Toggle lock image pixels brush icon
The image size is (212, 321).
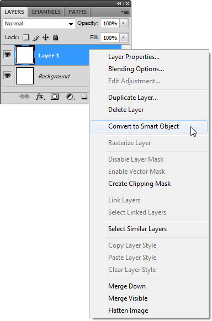[x=36, y=38]
